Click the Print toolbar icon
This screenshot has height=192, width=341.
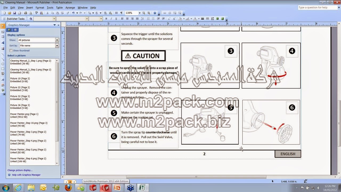(x=26, y=13)
